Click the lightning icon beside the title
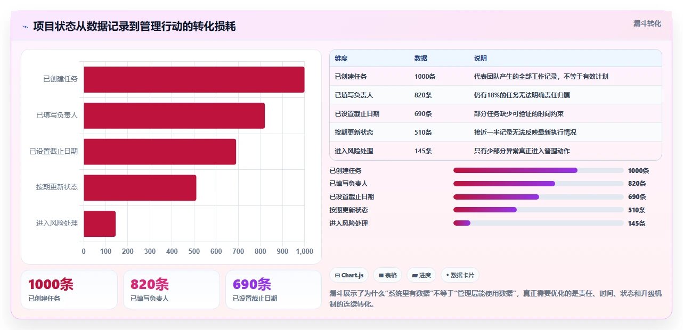Viewport: 683px width, 330px height. (x=25, y=27)
